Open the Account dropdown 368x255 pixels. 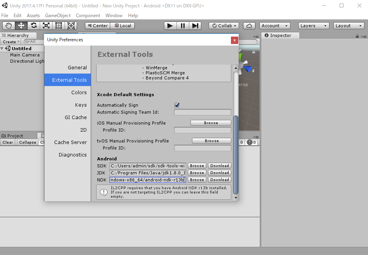(275, 26)
